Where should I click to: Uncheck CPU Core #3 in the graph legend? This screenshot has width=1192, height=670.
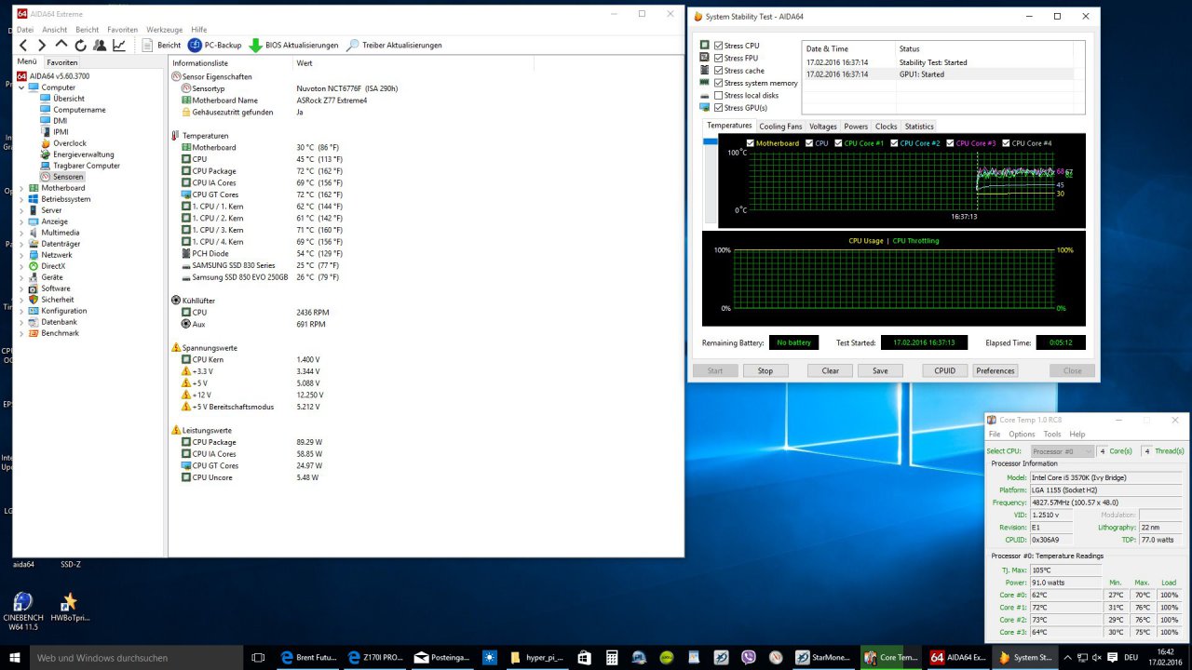coord(950,143)
